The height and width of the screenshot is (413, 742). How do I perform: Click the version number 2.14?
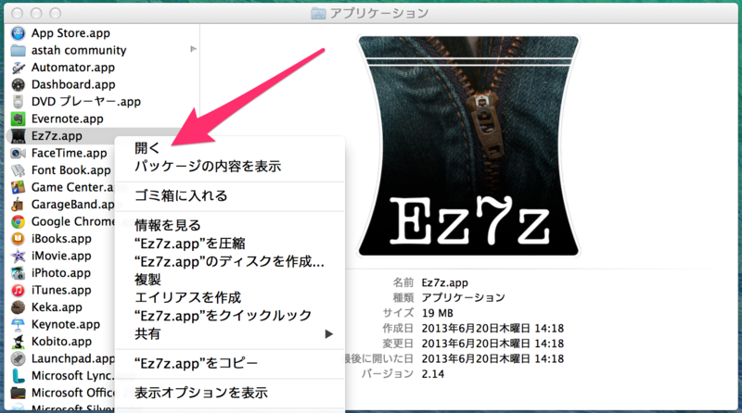[433, 374]
